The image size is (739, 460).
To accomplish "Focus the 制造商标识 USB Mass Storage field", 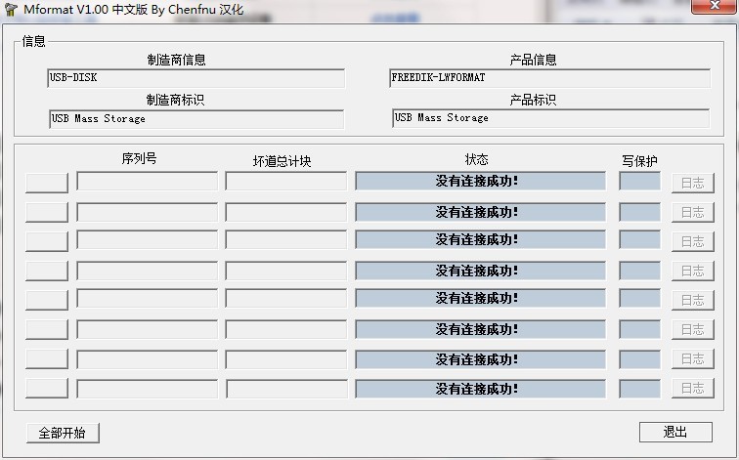I will coord(196,119).
